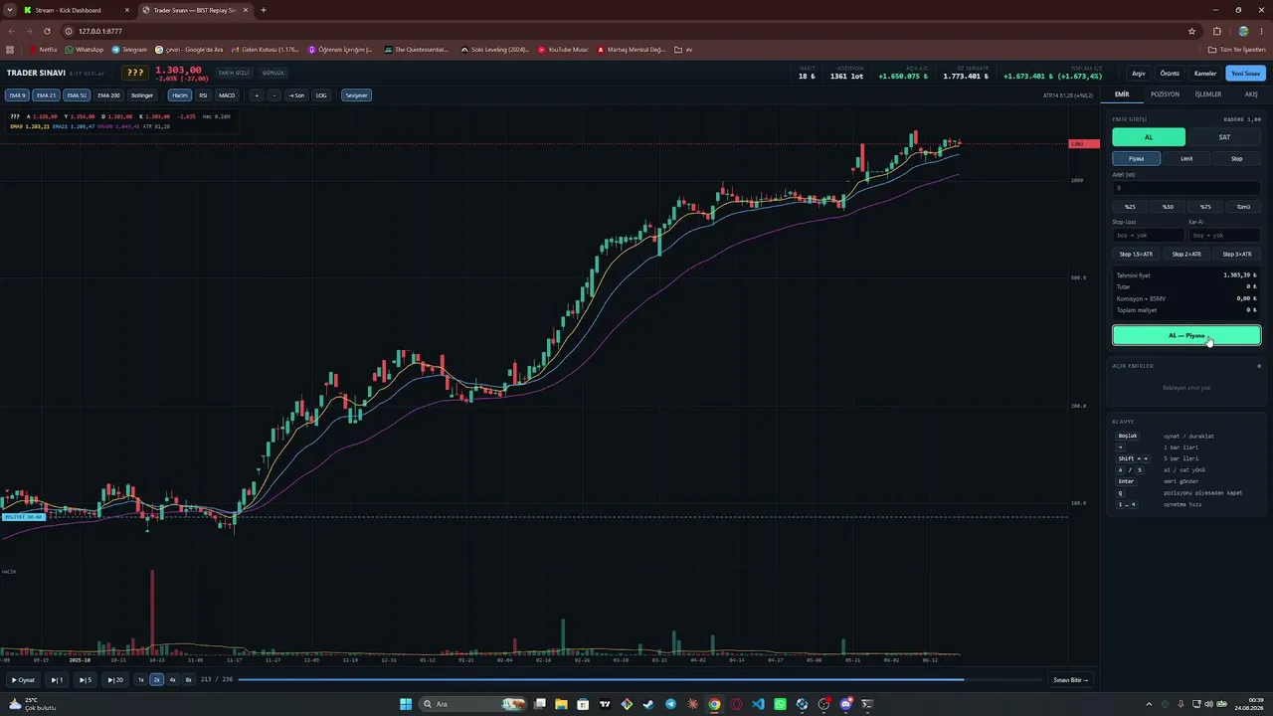The width and height of the screenshot is (1273, 716).
Task: Apply Stop 3×ATR preset
Action: click(1237, 254)
